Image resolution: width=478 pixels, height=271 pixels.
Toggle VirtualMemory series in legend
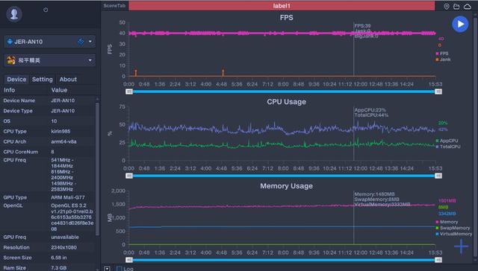(453, 234)
